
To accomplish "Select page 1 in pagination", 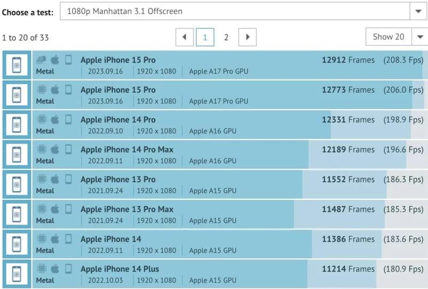I will 205,37.
